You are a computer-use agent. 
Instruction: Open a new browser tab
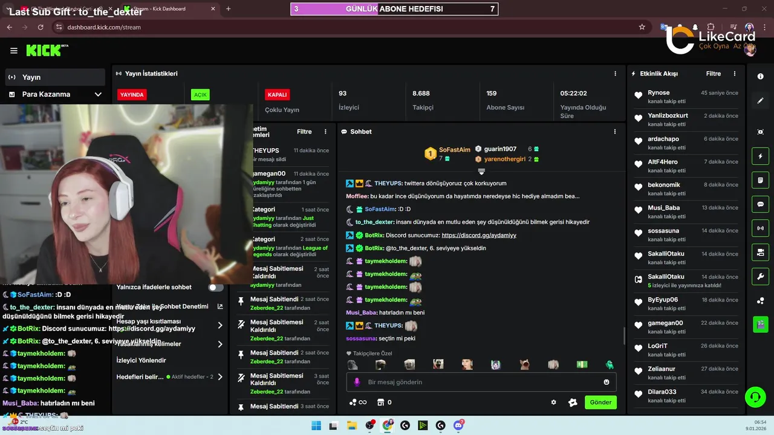(x=228, y=9)
